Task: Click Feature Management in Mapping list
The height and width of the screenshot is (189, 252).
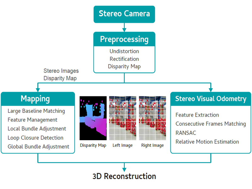Action: (32, 120)
